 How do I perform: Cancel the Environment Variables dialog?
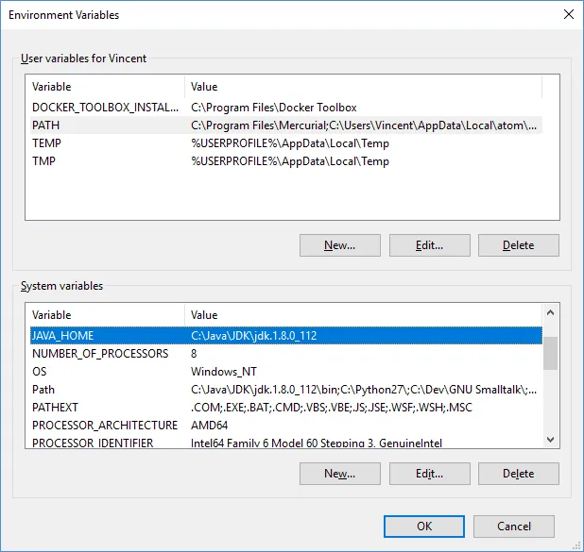click(x=514, y=527)
